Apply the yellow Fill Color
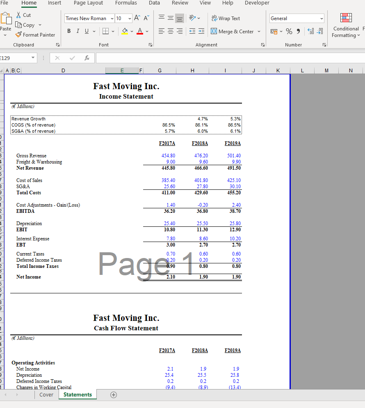The width and height of the screenshot is (365, 408). (x=125, y=31)
